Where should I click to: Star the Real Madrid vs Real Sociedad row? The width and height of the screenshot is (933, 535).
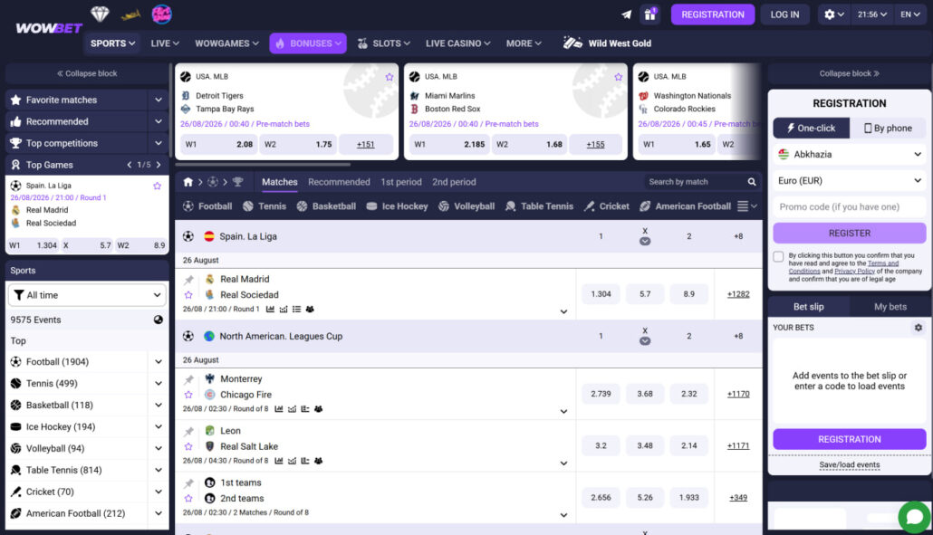point(188,295)
